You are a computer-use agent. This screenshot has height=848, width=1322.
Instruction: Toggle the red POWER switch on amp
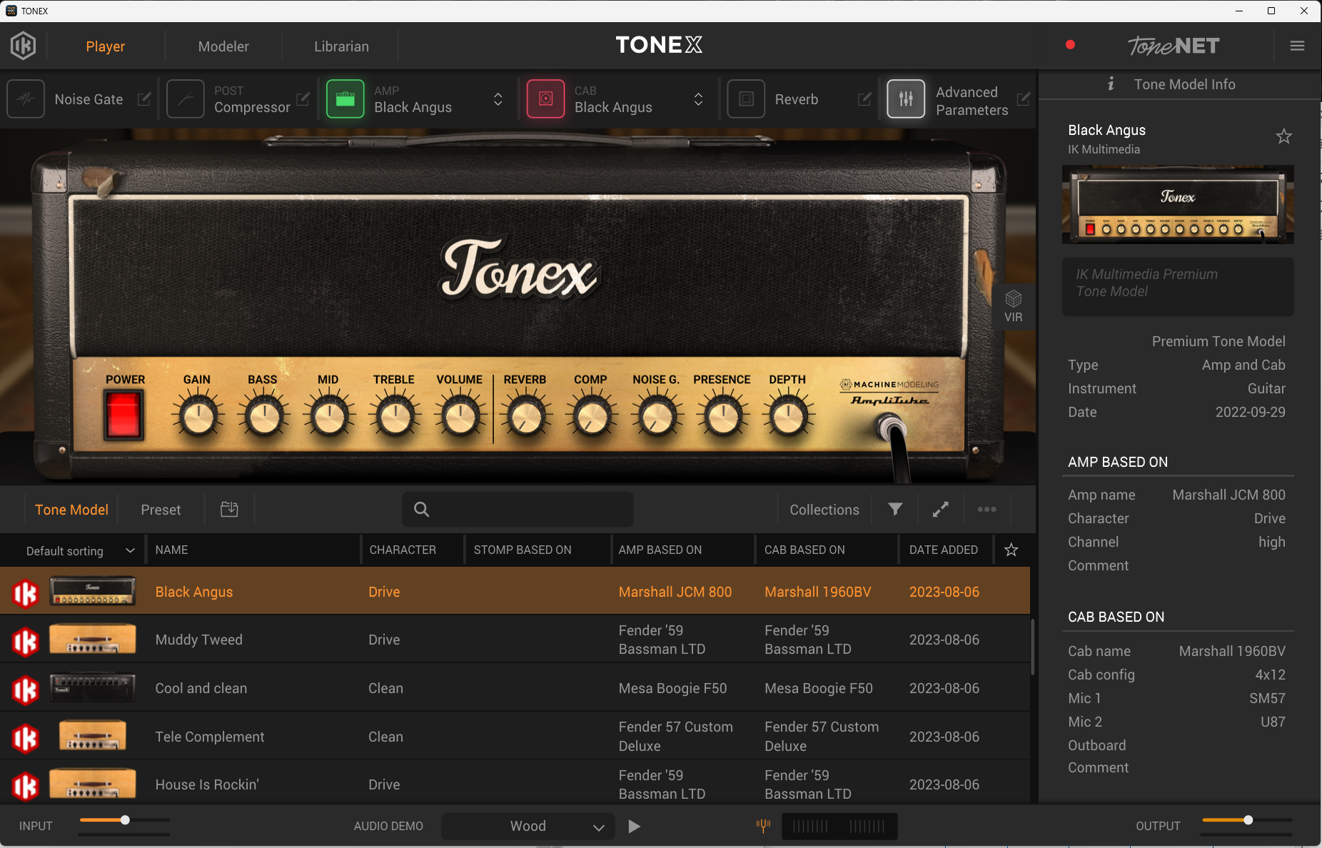(123, 415)
